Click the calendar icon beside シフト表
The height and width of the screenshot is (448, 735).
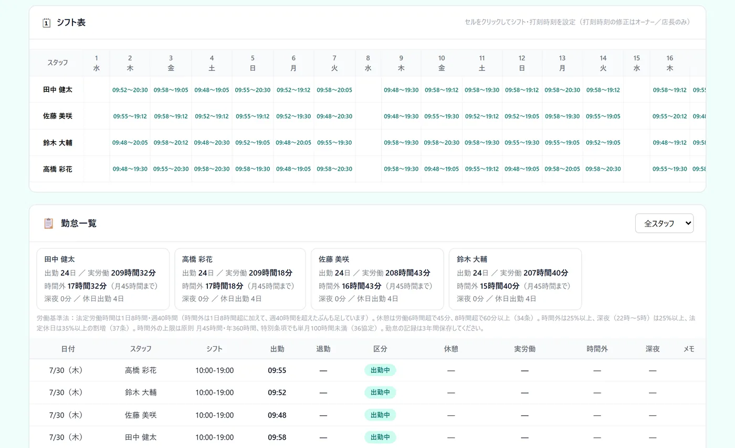[46, 23]
